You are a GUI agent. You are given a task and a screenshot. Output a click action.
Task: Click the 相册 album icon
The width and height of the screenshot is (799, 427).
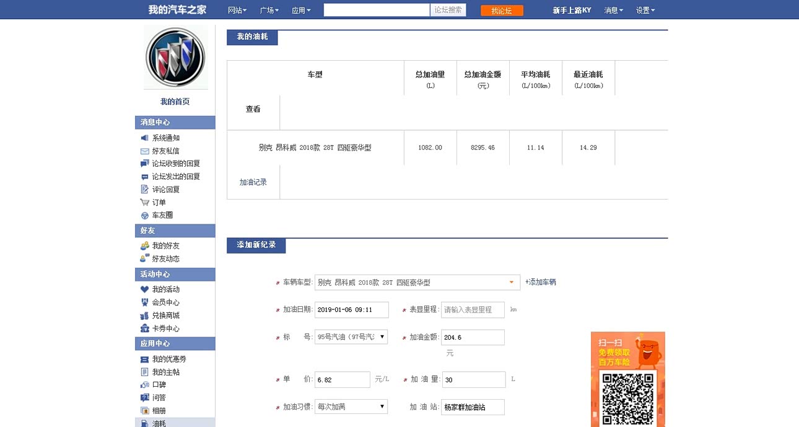[x=144, y=411]
